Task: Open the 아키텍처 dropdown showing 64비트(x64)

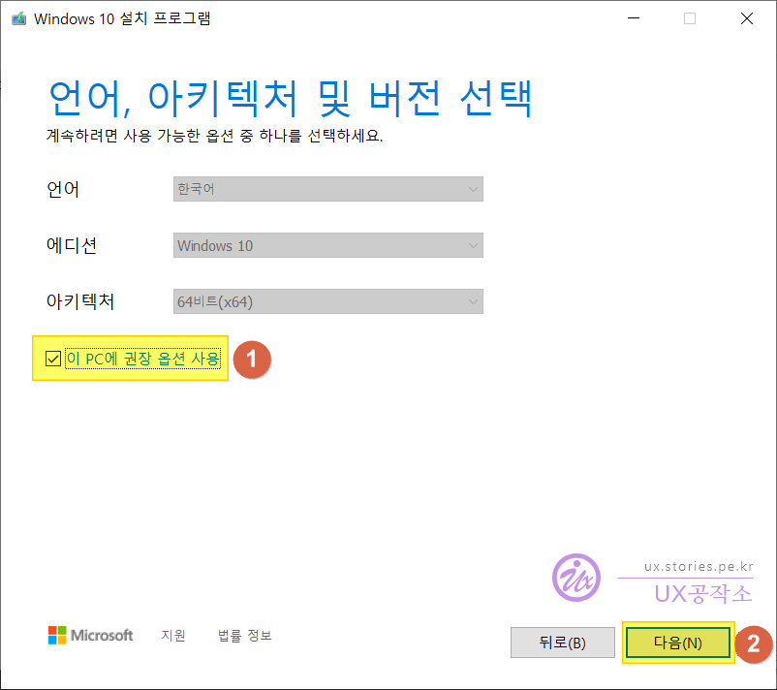Action: click(x=327, y=302)
